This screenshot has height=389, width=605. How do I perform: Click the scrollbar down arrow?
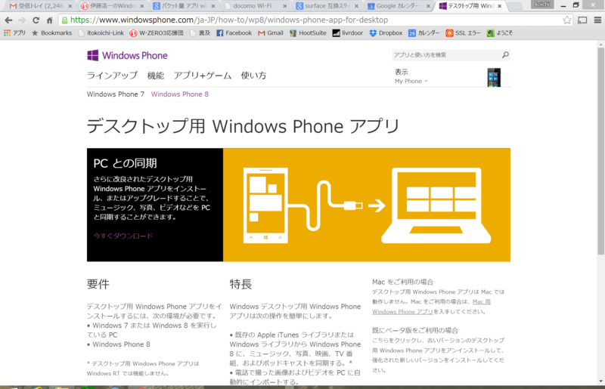click(600, 381)
